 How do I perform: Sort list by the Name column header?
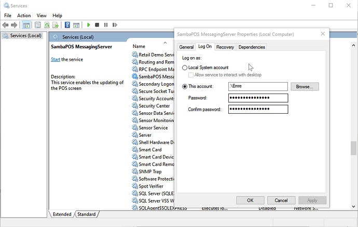pos(139,46)
